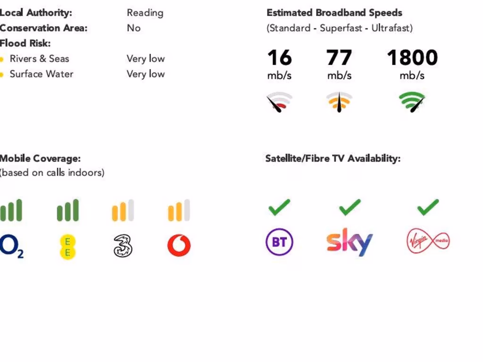Click the Vodafone signal strength bars
This screenshot has height=362, width=483.
click(x=179, y=210)
